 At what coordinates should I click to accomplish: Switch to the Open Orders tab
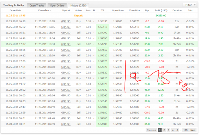pos(57,5)
